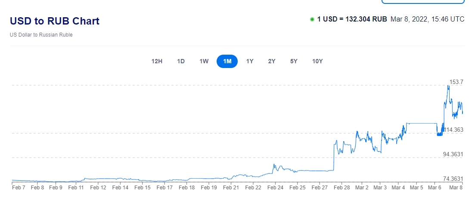Open the 5Y chart range

pos(294,61)
